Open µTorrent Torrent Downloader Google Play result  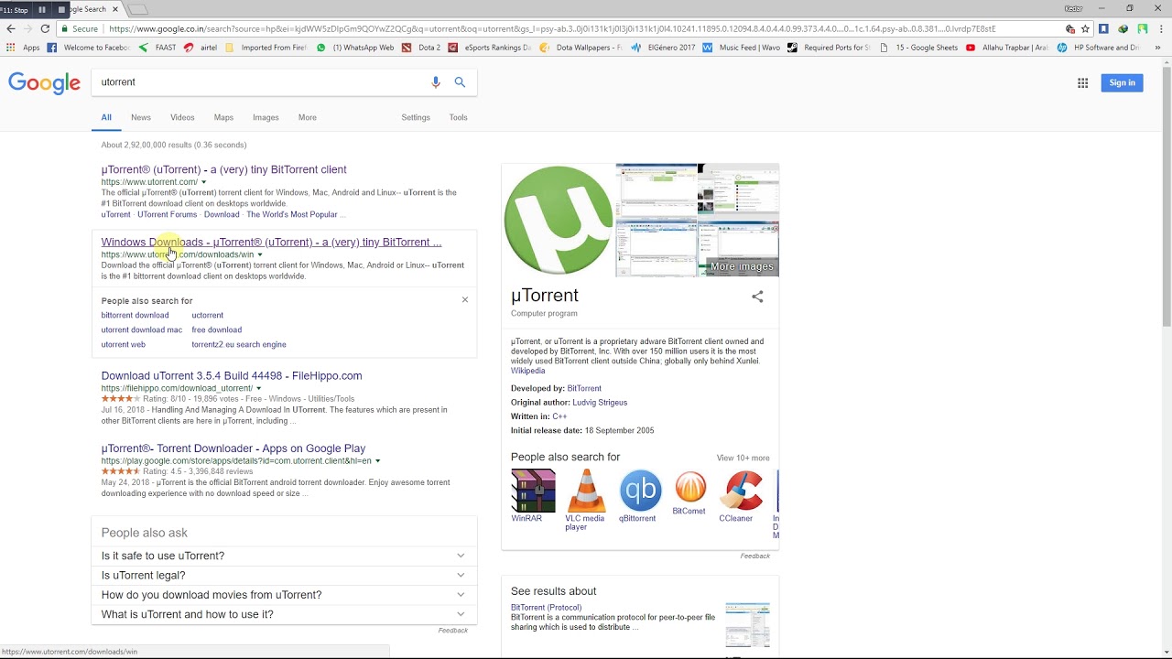233,448
